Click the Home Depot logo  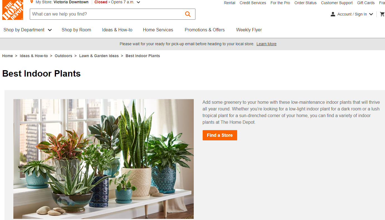13,10
